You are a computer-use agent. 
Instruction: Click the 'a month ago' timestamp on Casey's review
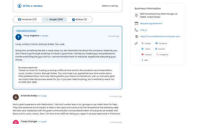116,122
